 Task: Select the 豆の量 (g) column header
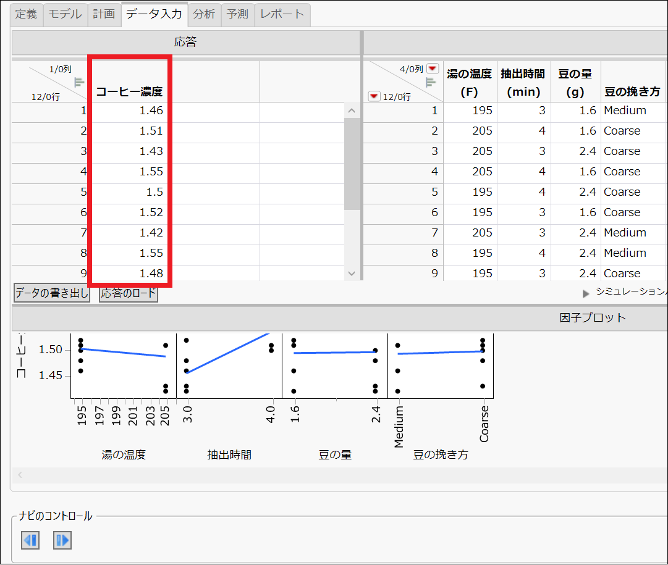point(575,83)
